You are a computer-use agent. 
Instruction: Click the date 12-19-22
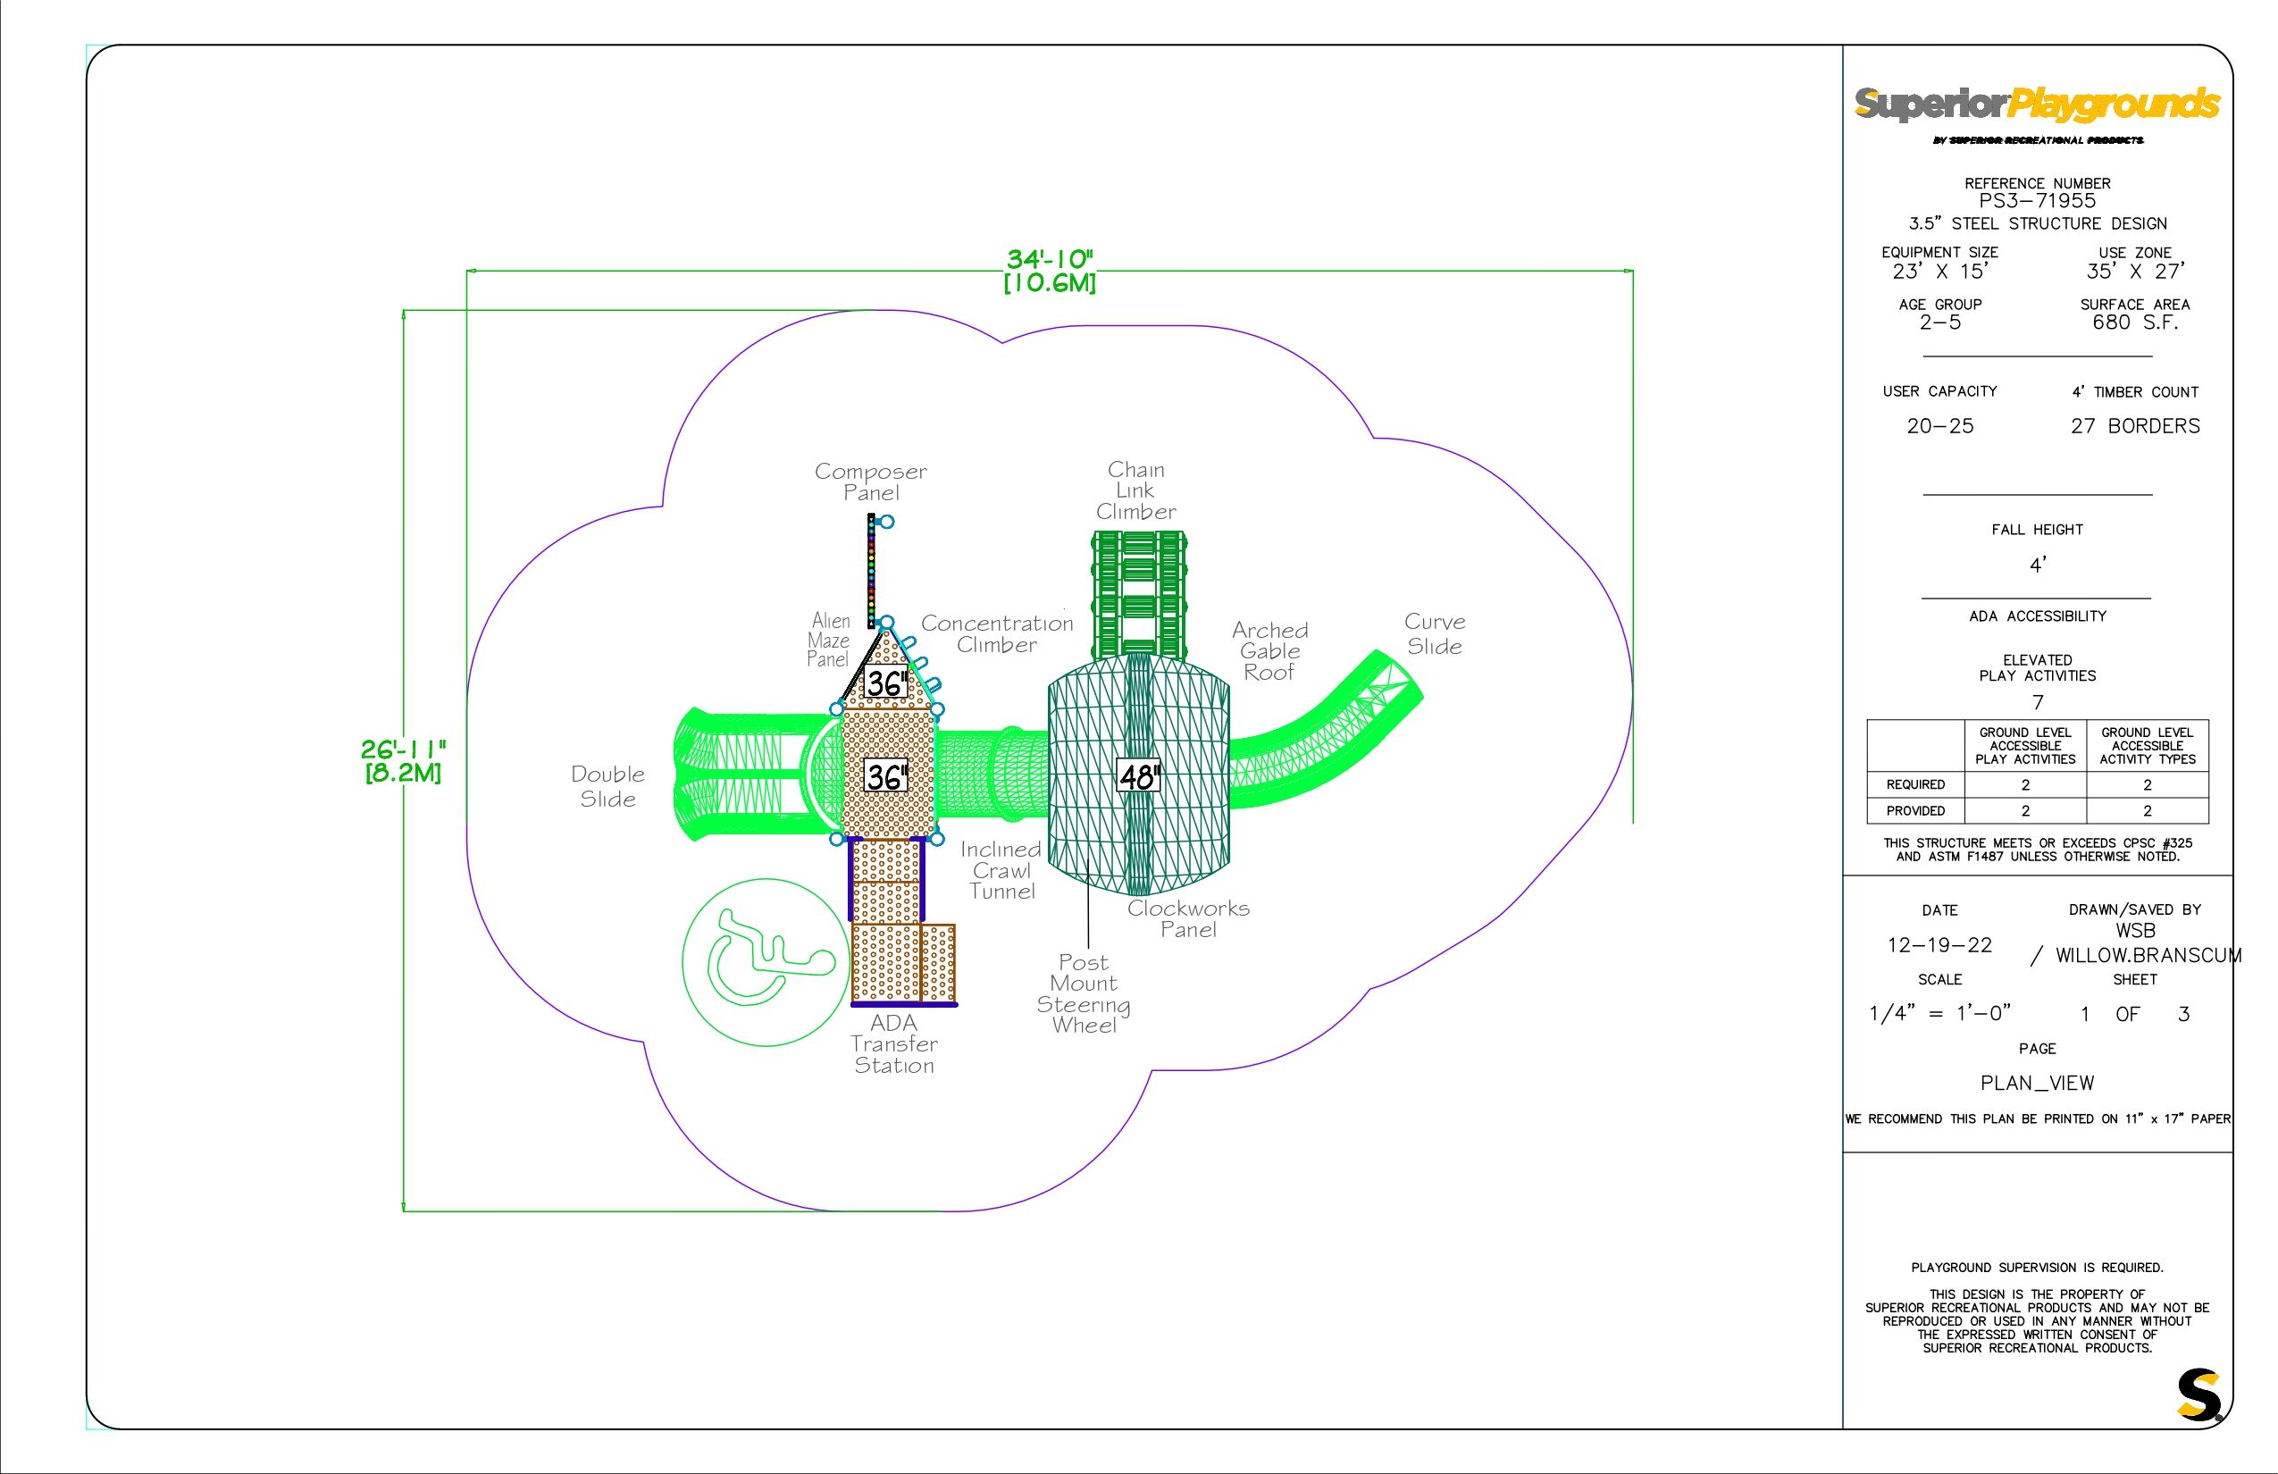1939,946
